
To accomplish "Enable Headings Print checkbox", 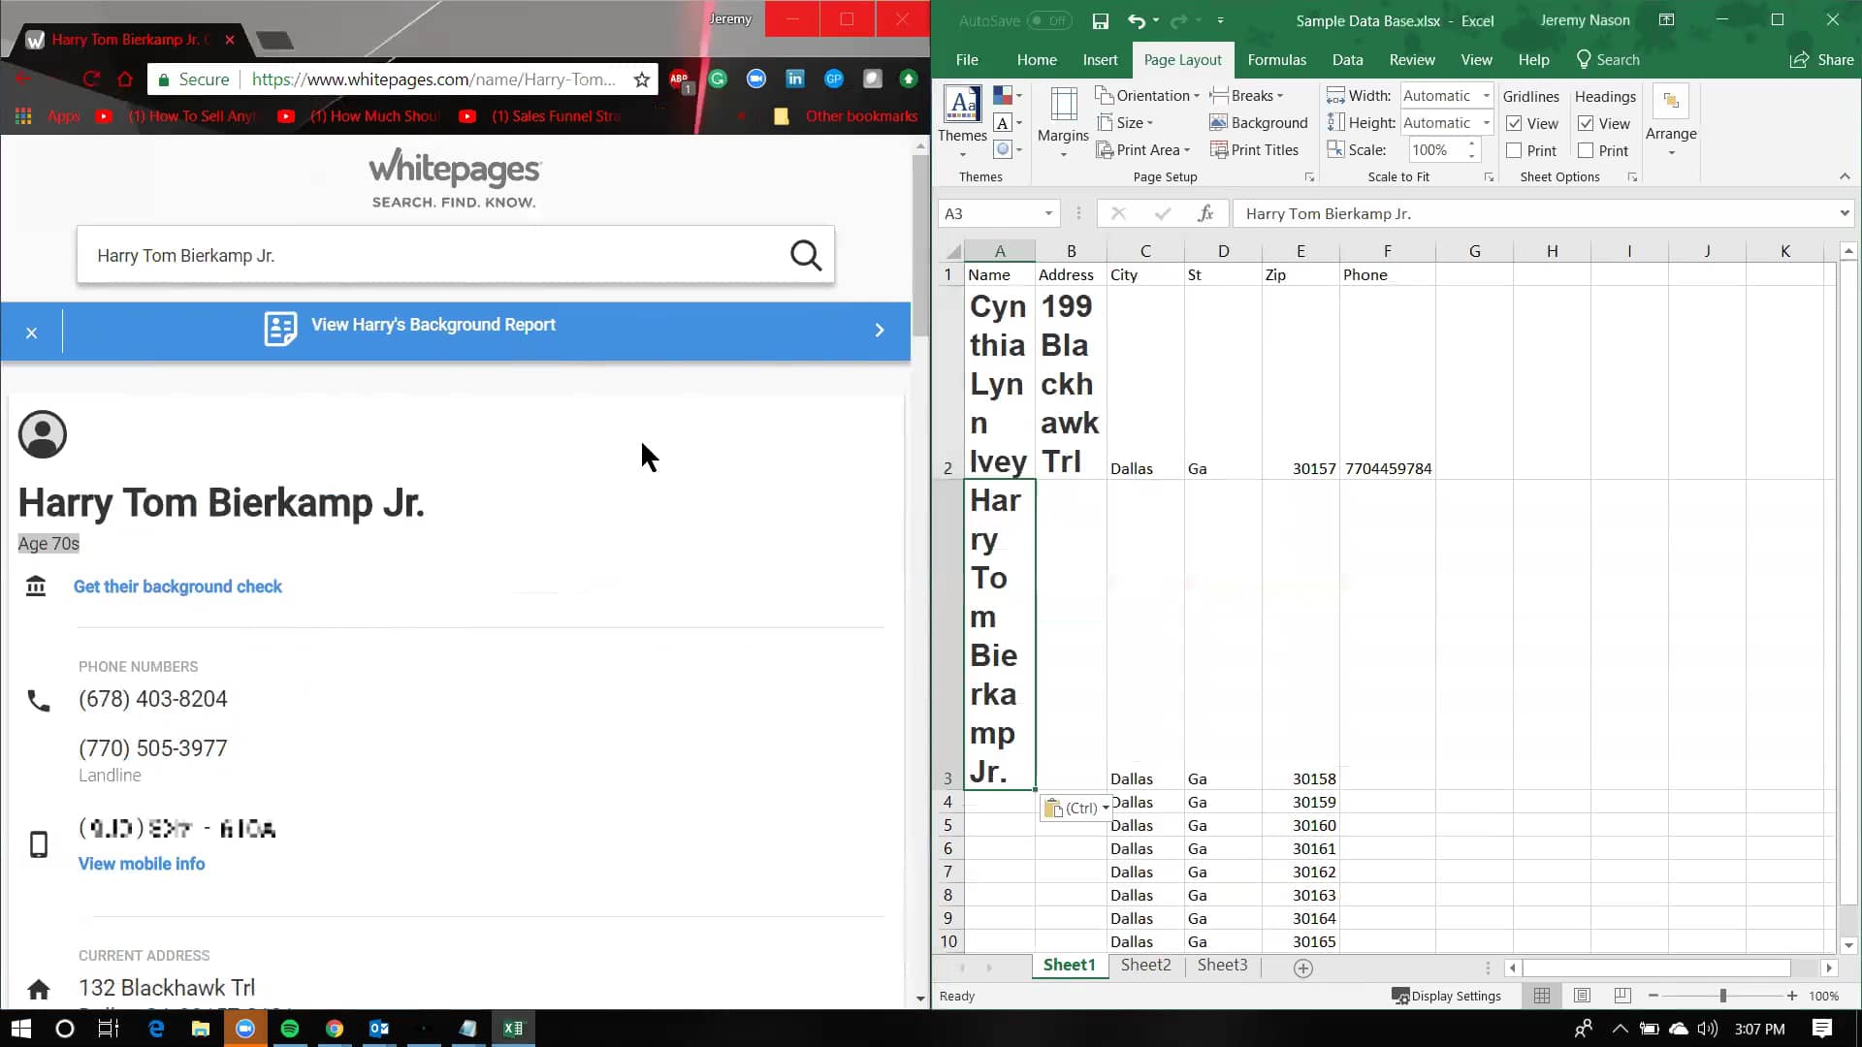I will (1586, 150).
